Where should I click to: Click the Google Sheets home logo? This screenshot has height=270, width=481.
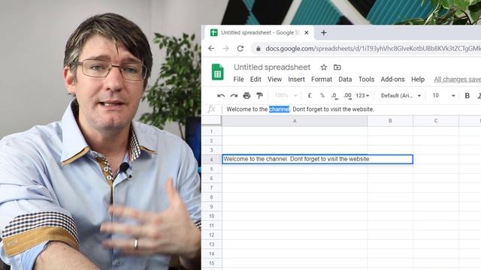click(x=217, y=72)
